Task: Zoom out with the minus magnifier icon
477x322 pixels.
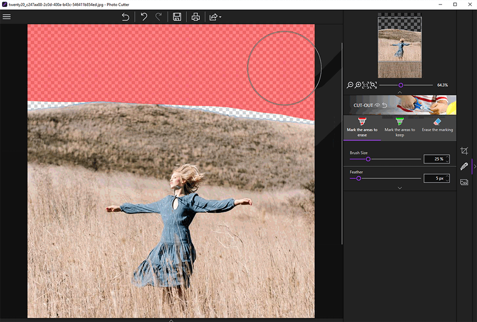Action: point(350,85)
